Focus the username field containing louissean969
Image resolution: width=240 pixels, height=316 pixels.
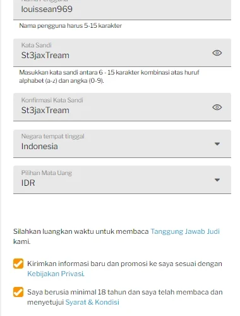point(122,9)
